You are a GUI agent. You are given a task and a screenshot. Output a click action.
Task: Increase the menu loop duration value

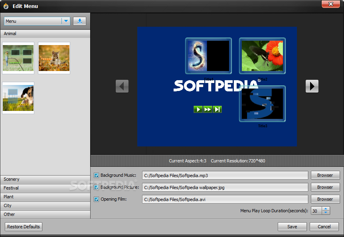(x=326, y=209)
